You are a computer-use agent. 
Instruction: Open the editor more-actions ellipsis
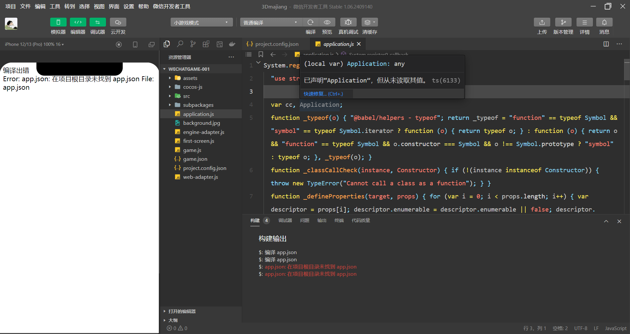coord(619,44)
